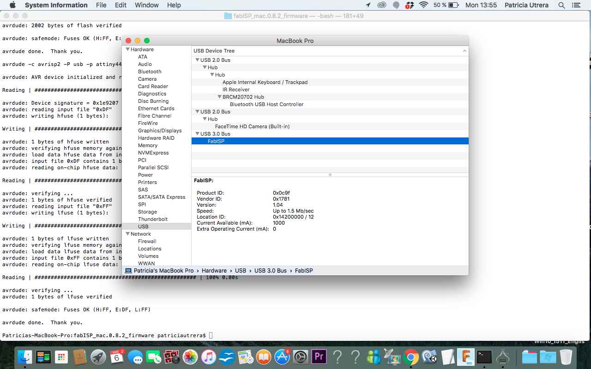Open Launchpad rocket icon in Dock
This screenshot has height=369, width=591.
(x=98, y=357)
